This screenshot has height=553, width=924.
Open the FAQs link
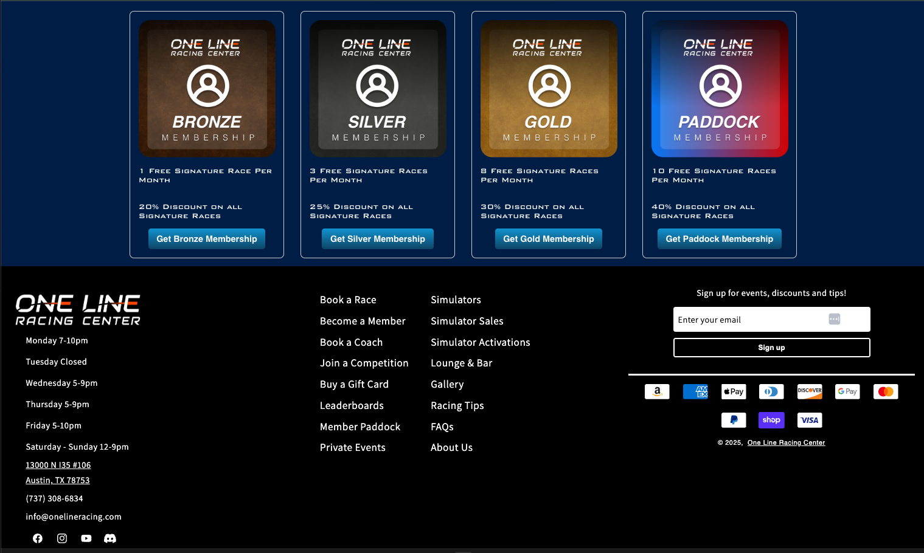tap(442, 427)
